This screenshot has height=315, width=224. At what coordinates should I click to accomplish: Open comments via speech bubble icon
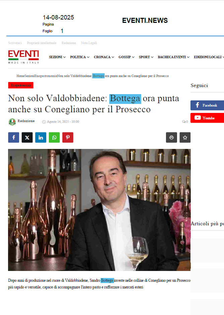184,122
